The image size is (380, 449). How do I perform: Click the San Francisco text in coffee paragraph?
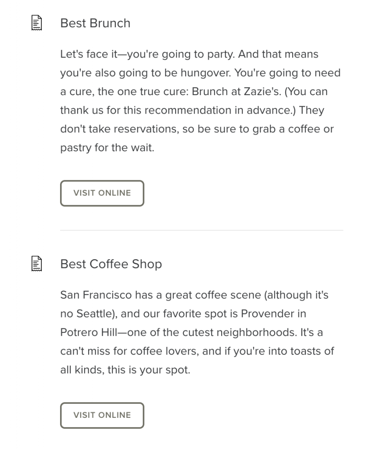tap(96, 295)
